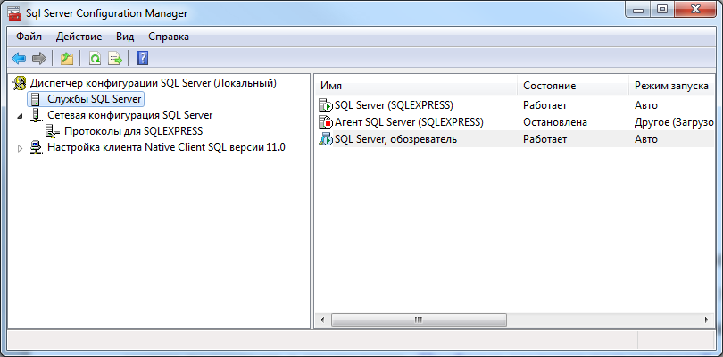Viewport: 723px width, 357px height.
Task: Open the Вид menu
Action: point(125,37)
